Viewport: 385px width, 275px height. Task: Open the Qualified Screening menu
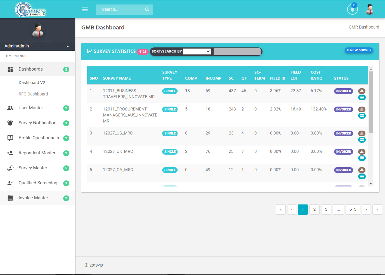click(38, 183)
